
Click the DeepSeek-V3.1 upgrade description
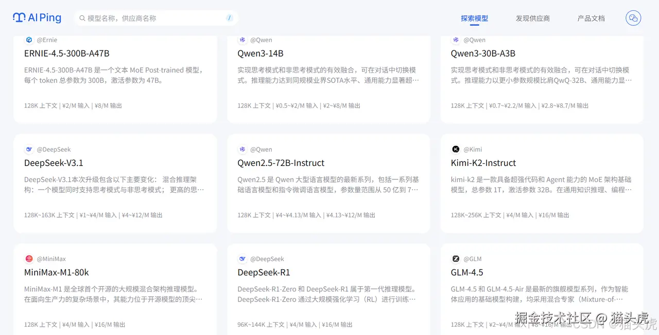click(x=114, y=184)
